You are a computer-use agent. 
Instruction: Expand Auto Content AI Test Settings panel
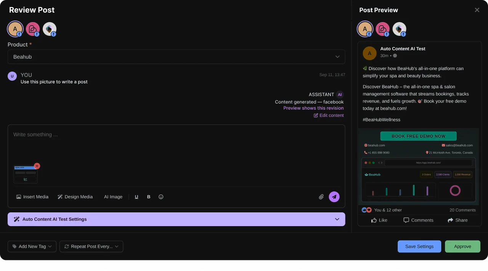point(177,219)
